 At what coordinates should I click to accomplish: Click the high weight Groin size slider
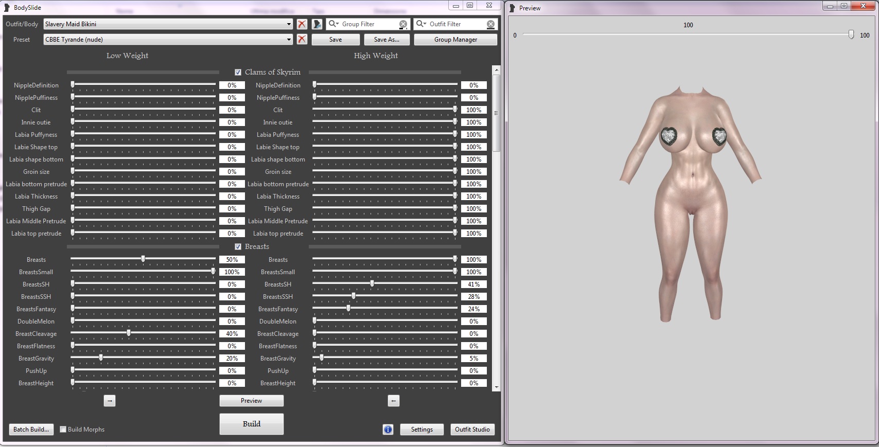[x=384, y=171]
